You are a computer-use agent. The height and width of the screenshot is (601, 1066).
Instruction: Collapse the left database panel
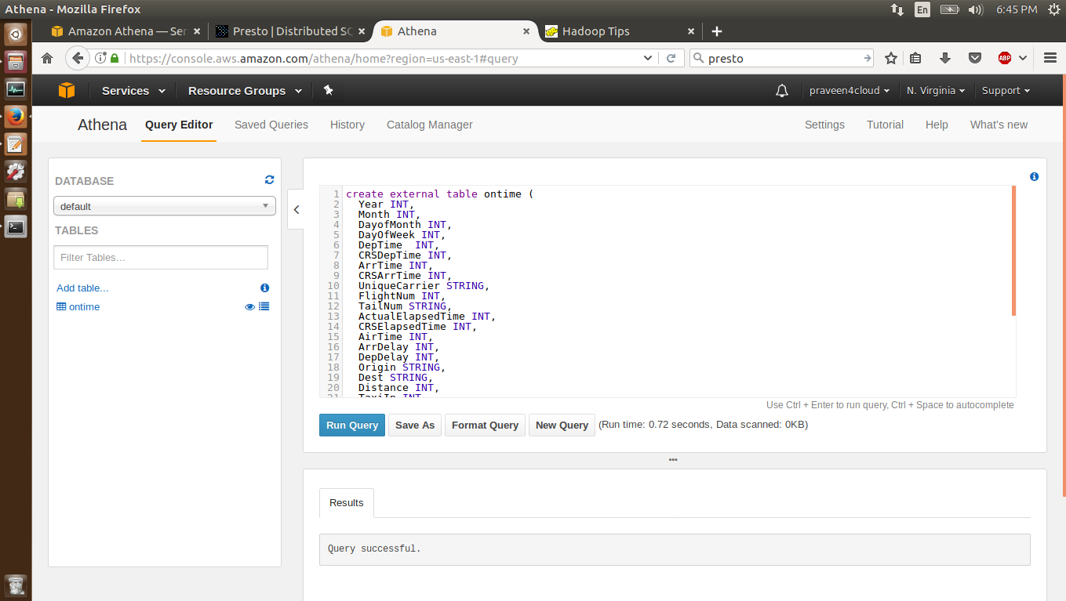pos(296,209)
